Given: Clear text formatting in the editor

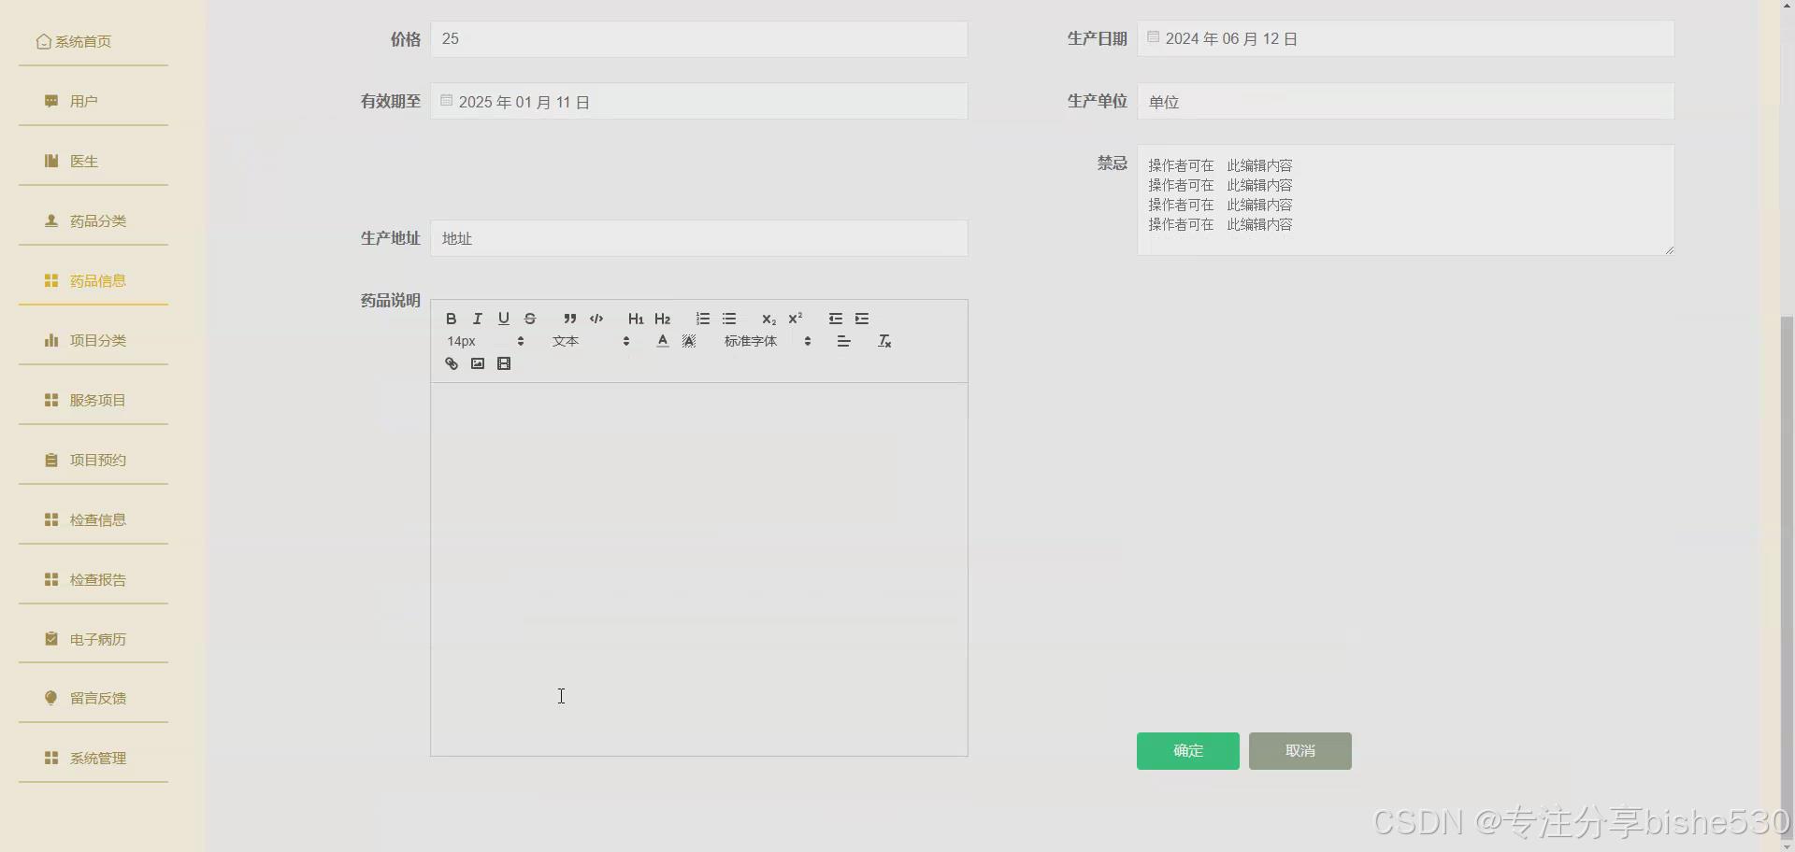Looking at the screenshot, I should tap(884, 341).
